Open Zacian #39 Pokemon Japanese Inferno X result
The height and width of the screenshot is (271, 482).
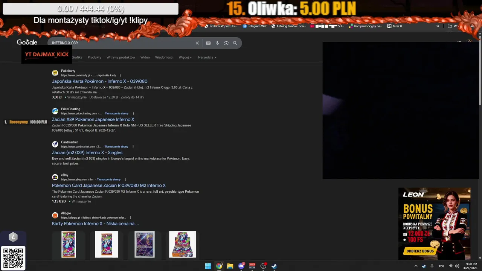(x=93, y=119)
